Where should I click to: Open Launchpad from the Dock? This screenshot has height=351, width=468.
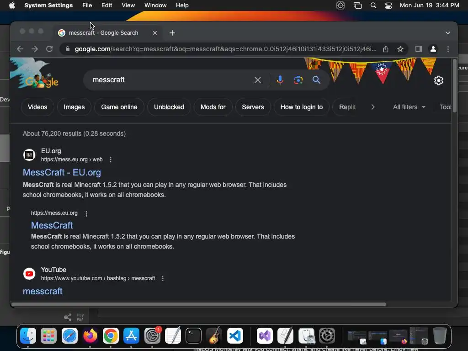click(x=48, y=336)
